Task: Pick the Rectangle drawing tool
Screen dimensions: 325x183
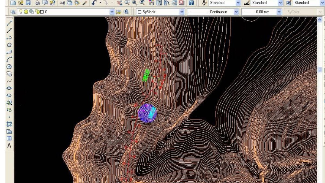Action: (x=9, y=52)
